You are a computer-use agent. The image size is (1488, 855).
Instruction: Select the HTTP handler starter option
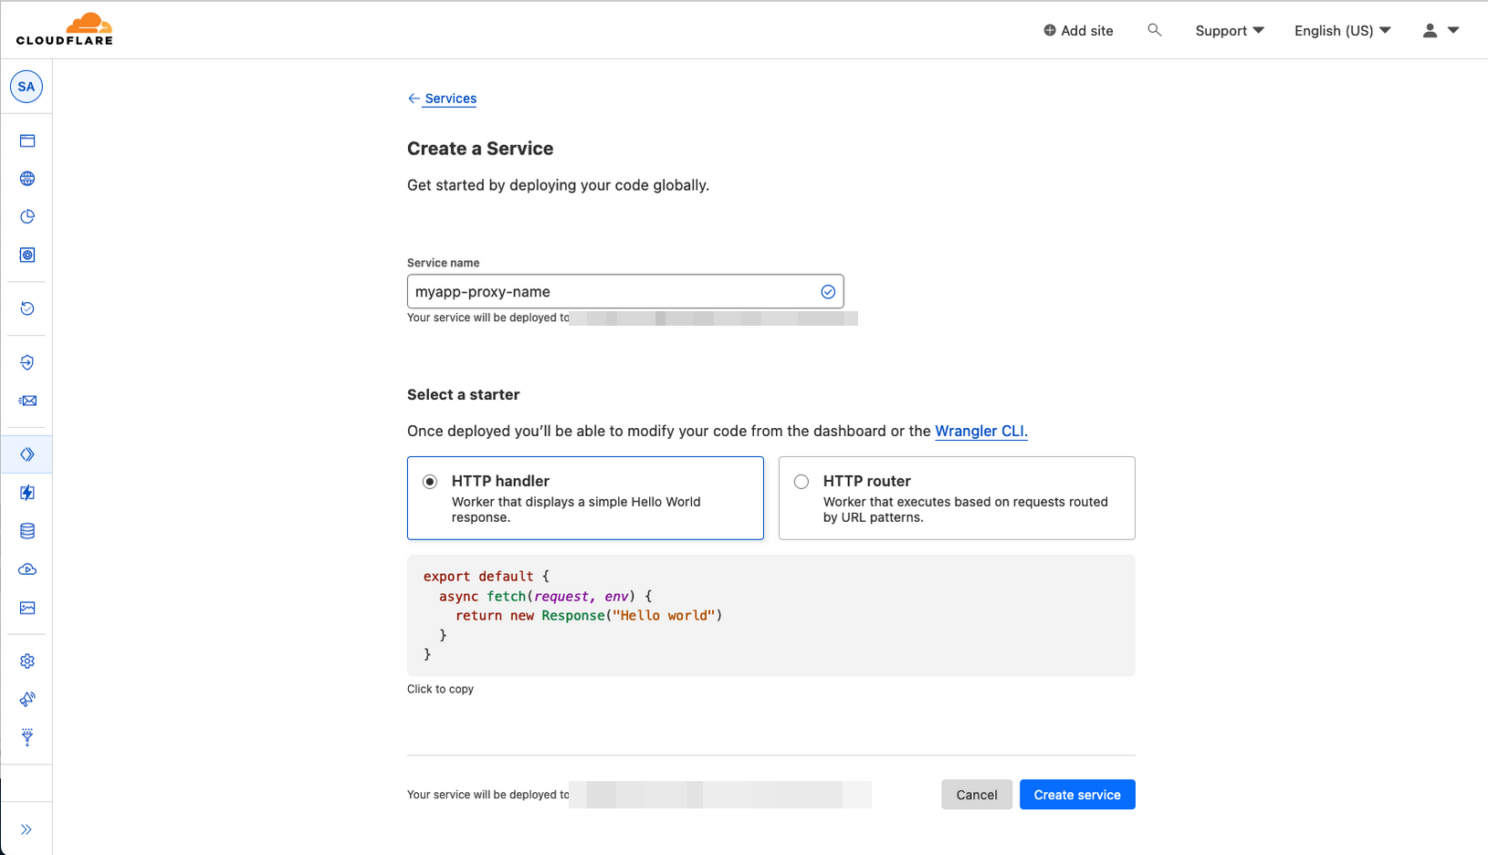pyautogui.click(x=430, y=481)
